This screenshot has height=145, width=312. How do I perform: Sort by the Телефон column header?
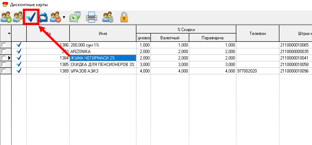coord(258,34)
